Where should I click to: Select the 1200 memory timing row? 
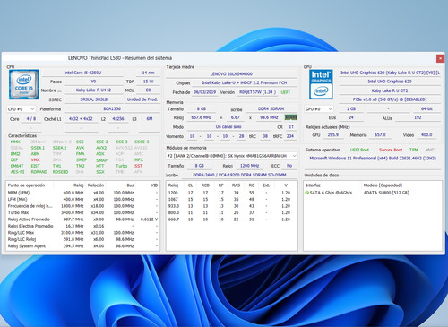pos(232,193)
